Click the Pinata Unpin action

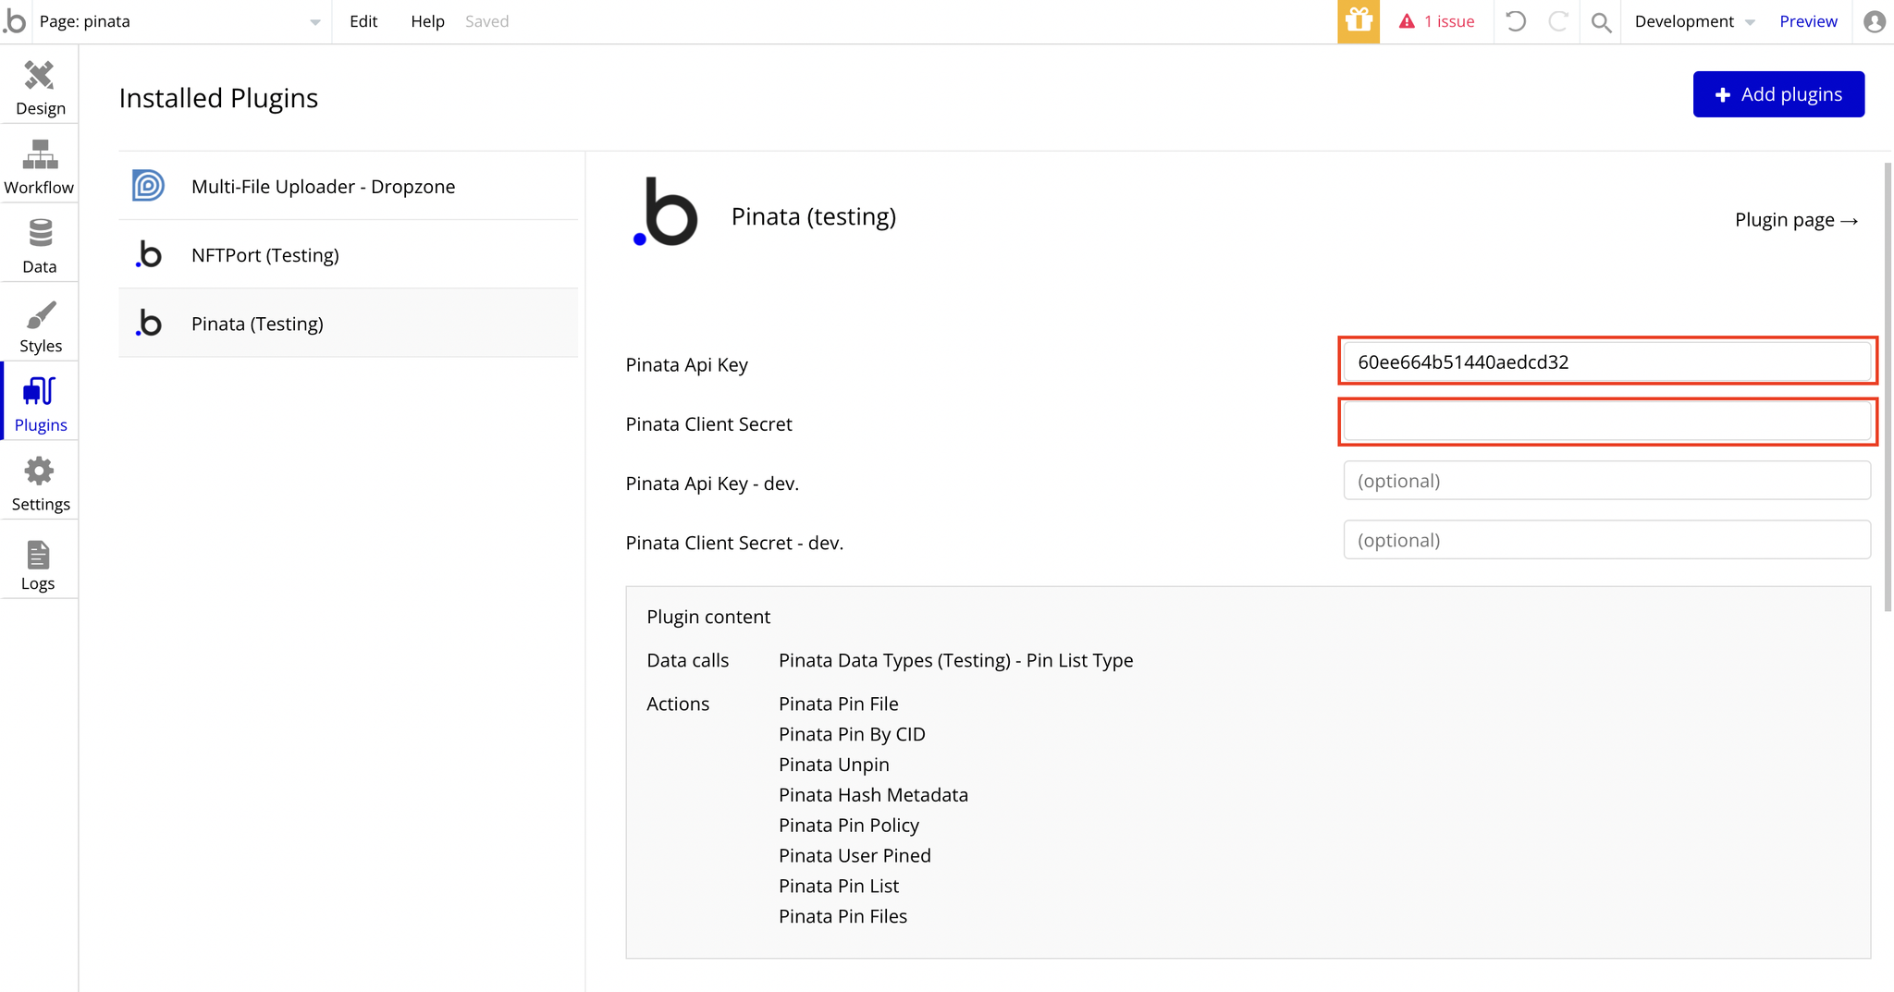click(833, 765)
